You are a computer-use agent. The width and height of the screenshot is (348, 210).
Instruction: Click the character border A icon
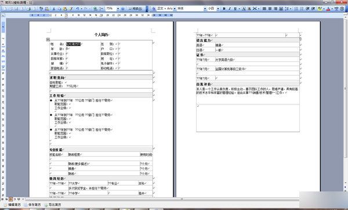point(244,9)
